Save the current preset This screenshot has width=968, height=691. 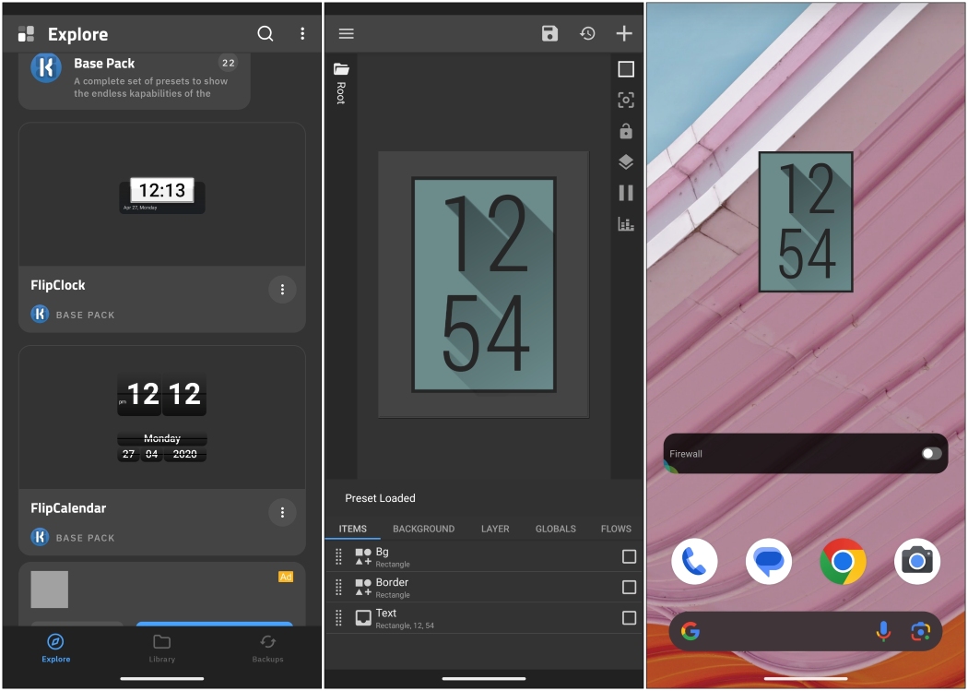(549, 33)
